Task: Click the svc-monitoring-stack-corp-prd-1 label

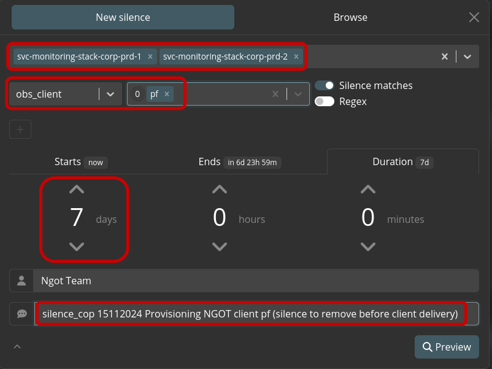Action: [79, 56]
